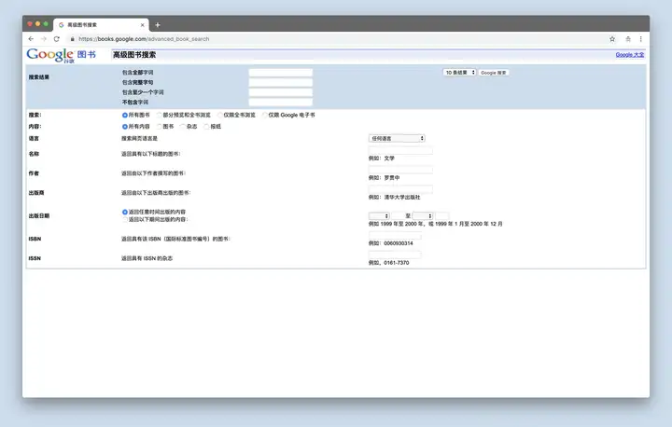Select the 高级图书搜索 browser tab
This screenshot has height=427, width=672.
tap(101, 25)
